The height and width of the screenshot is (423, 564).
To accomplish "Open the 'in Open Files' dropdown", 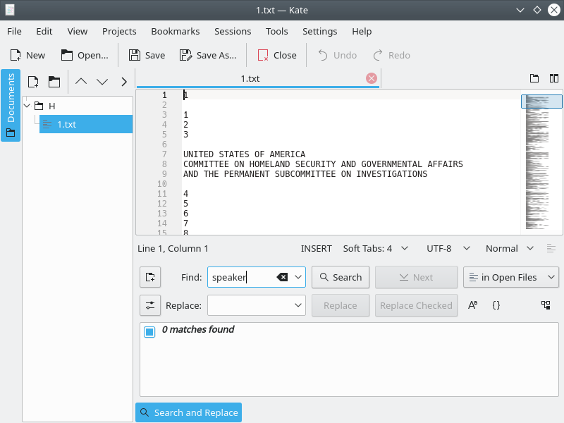I will [x=511, y=277].
